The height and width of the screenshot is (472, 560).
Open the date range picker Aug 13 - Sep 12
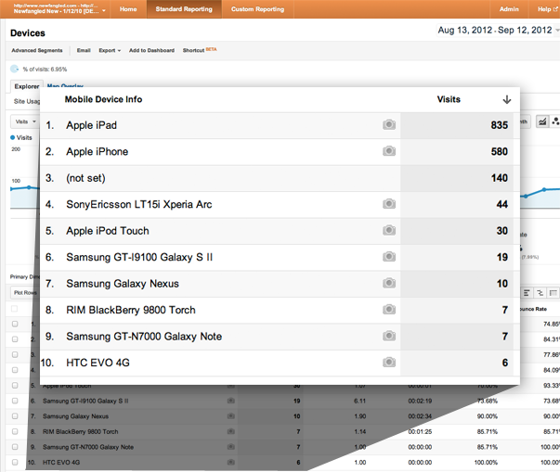[x=497, y=31]
